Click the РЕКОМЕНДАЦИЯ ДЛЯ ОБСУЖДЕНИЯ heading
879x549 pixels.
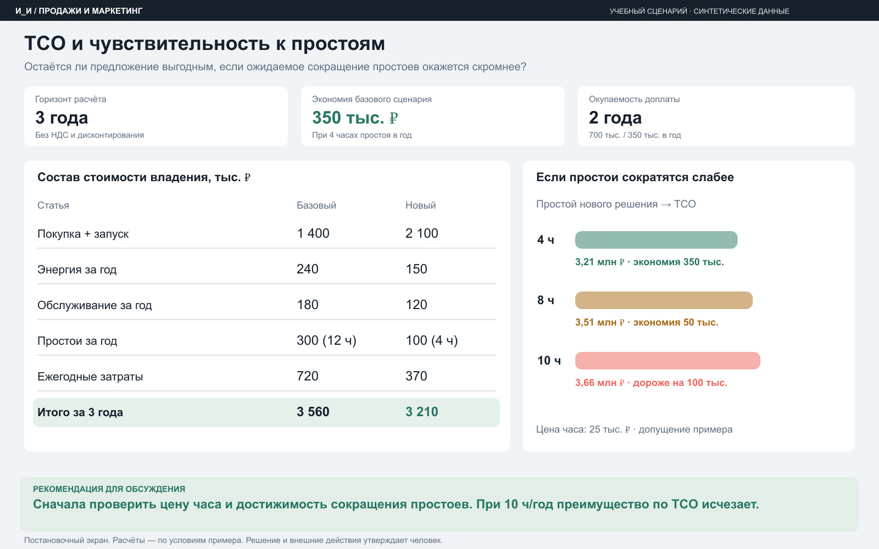click(x=109, y=489)
